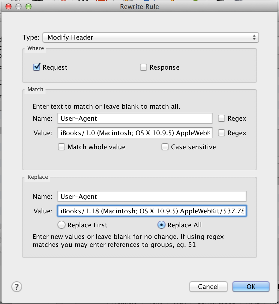Enable Regex for the Match Value field

tap(221, 133)
